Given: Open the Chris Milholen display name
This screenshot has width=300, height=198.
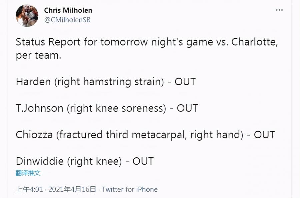Looking at the screenshot, I should 68,10.
